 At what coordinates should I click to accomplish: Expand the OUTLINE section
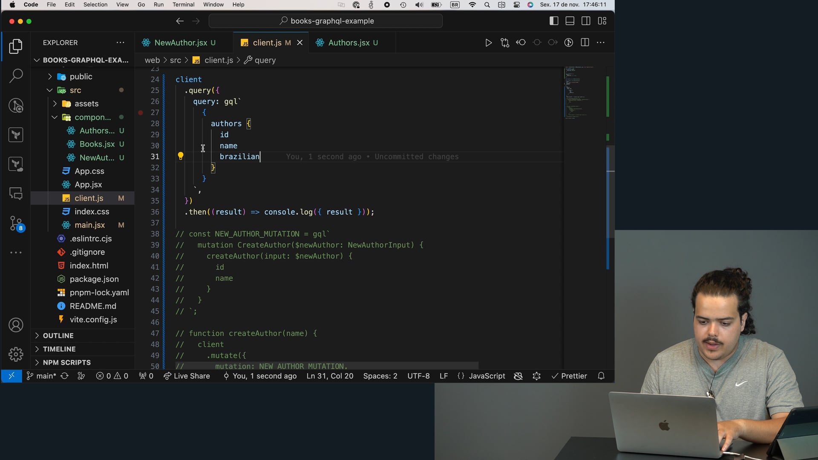pos(58,336)
